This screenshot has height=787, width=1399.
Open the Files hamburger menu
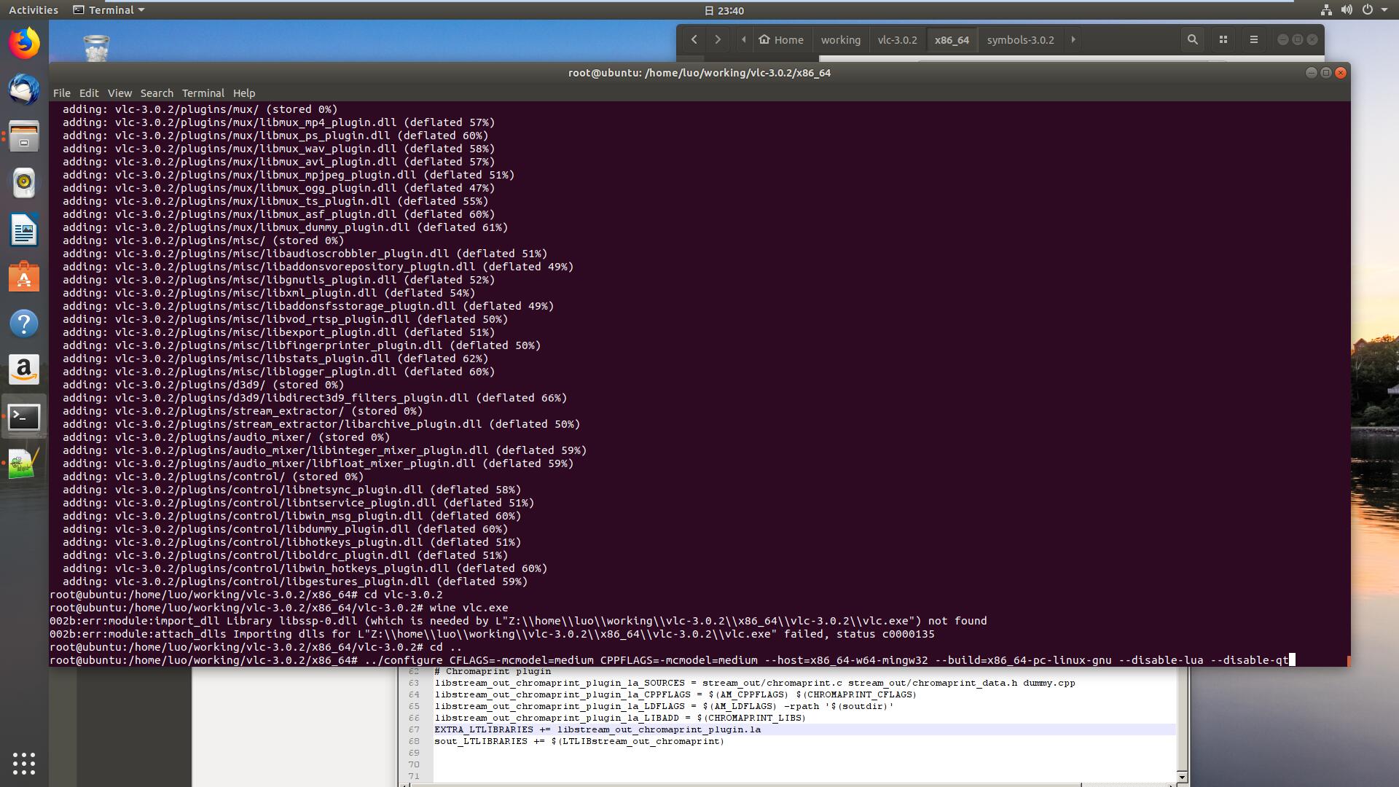(x=1254, y=40)
